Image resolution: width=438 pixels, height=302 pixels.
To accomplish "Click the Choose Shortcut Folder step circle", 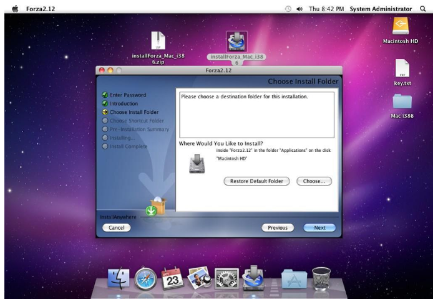I will 105,120.
